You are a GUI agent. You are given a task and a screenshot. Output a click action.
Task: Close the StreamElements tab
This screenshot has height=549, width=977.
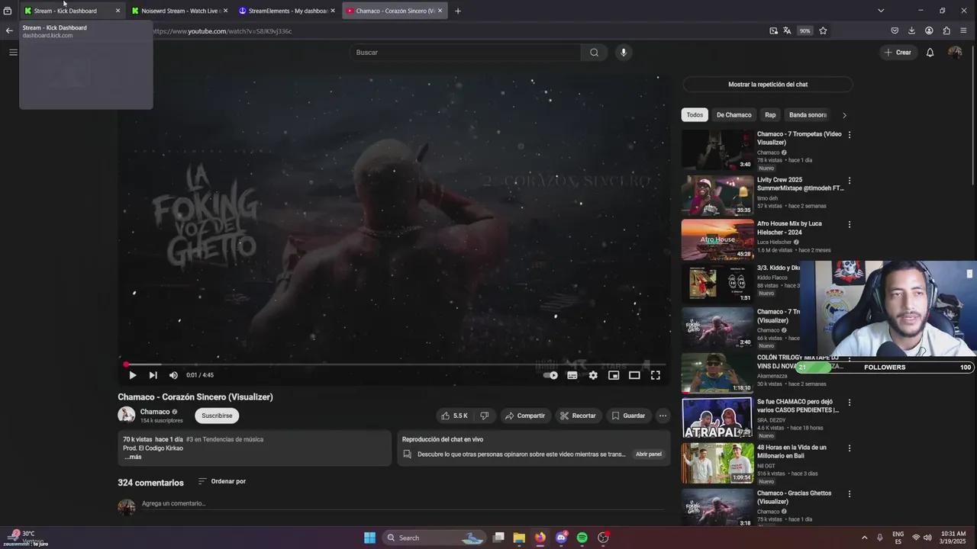coord(333,11)
